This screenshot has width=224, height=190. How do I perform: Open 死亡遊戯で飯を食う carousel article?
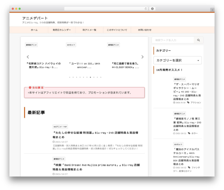click(x=125, y=65)
